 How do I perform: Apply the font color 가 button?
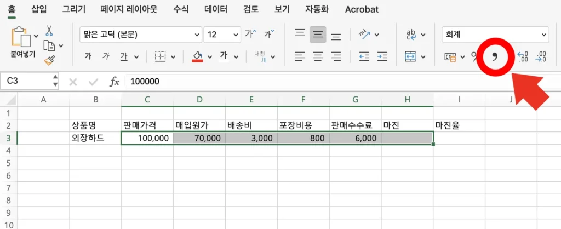pyautogui.click(x=224, y=56)
